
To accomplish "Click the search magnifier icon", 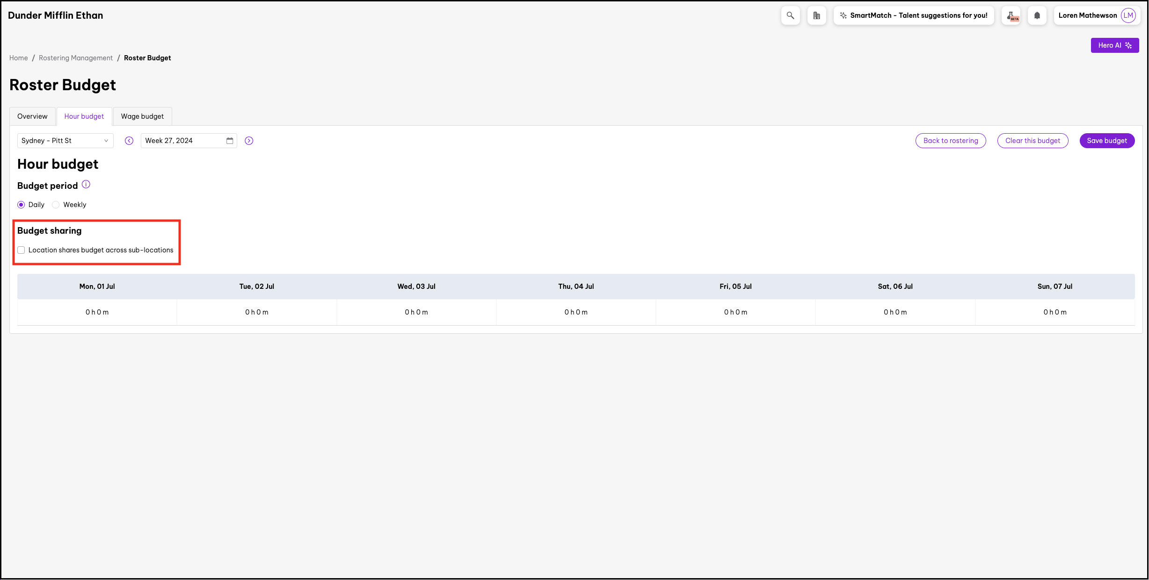I will pos(790,15).
